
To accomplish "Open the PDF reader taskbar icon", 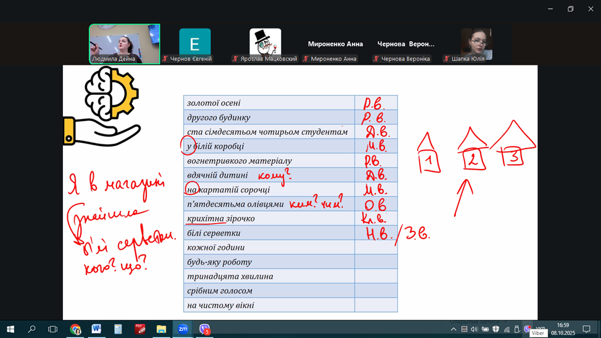I will pos(139,329).
